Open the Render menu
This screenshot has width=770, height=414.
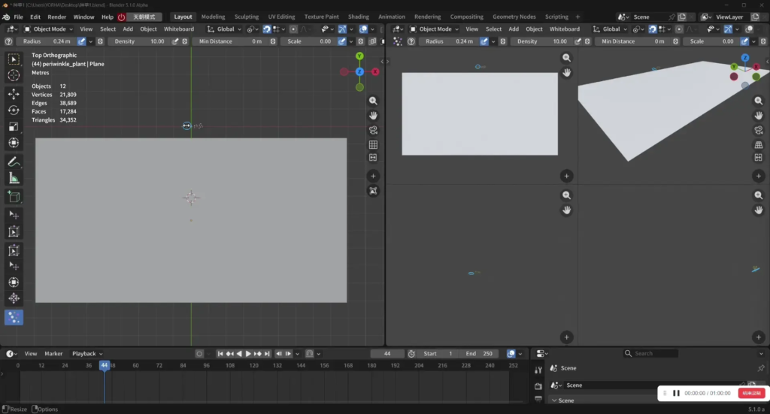click(57, 17)
